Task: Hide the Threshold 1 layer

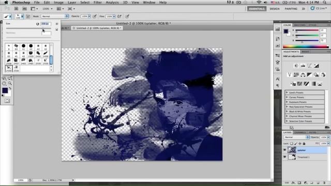Action: point(285,157)
